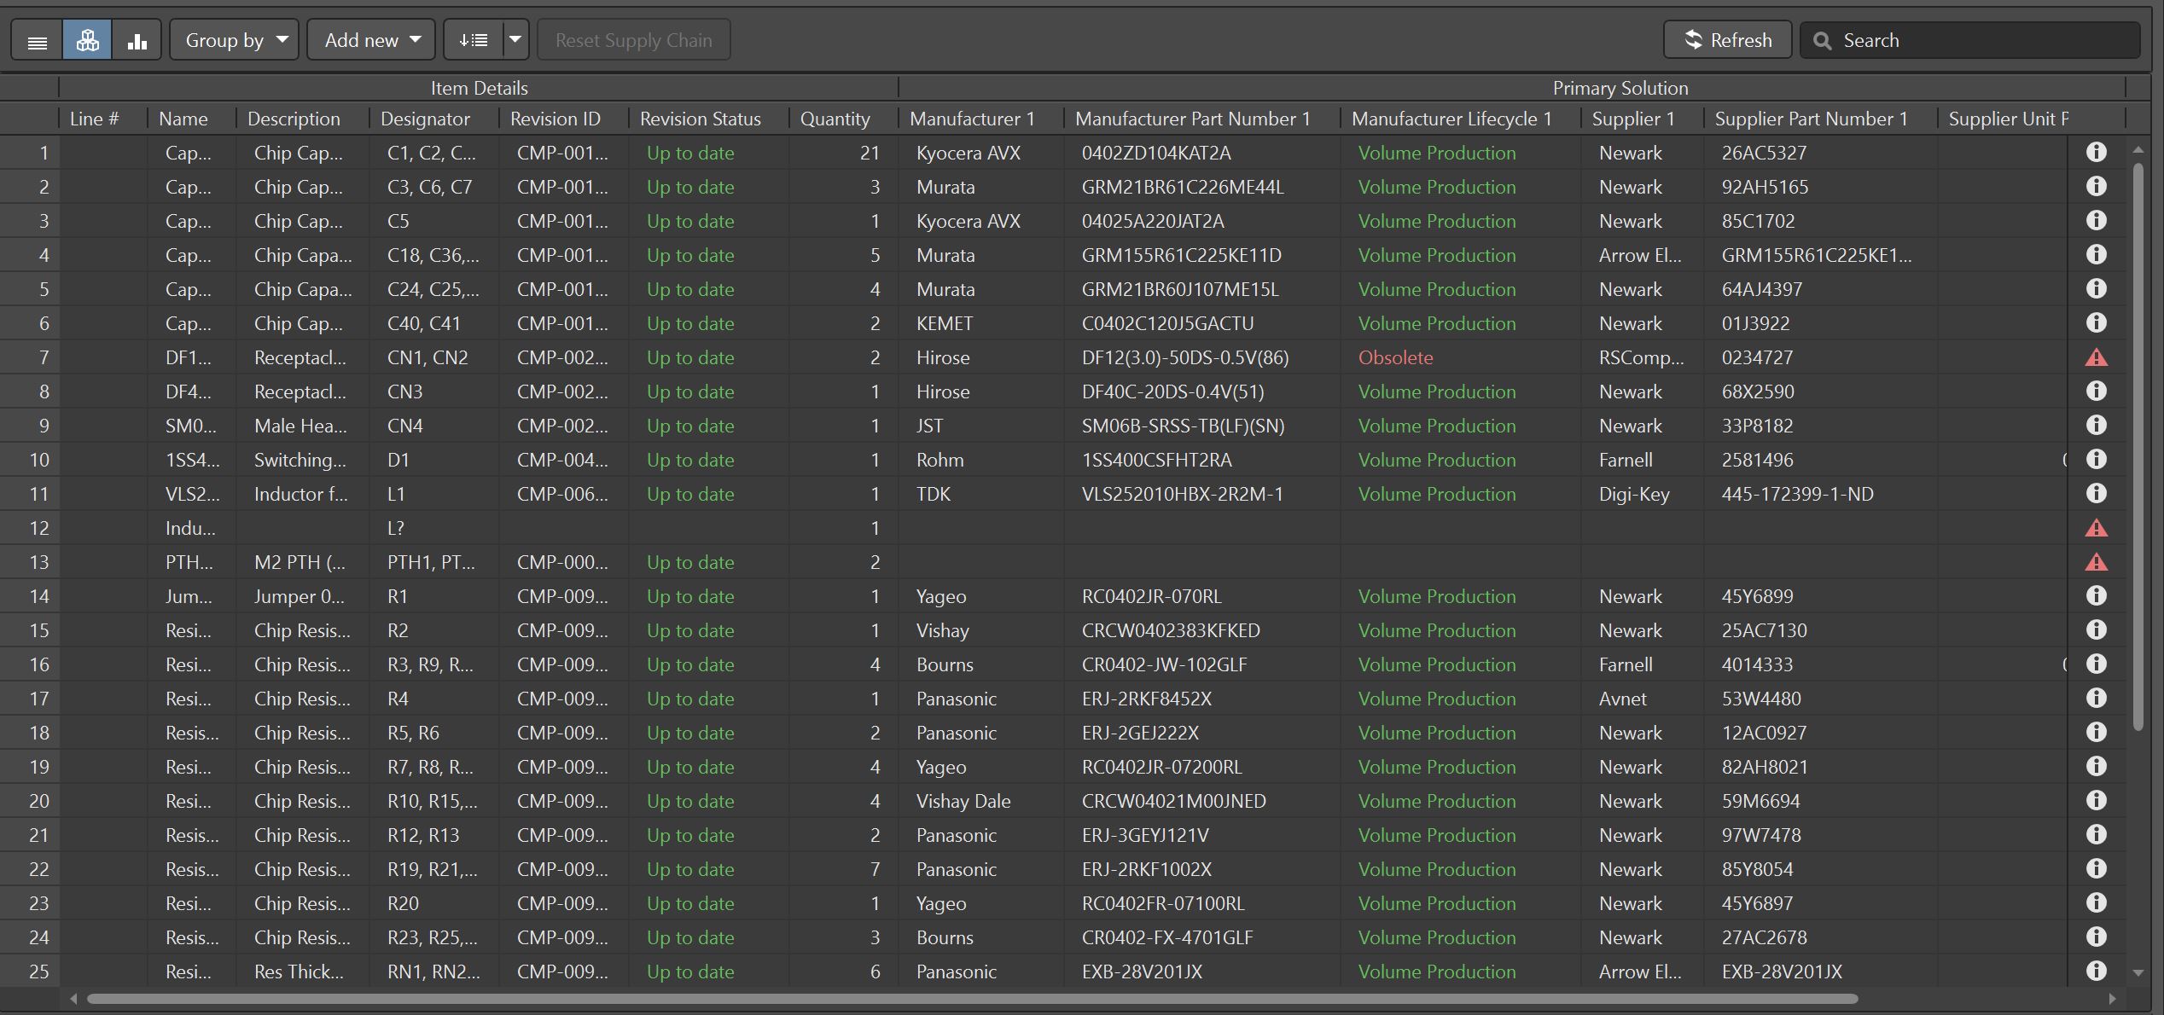Click the Refresh button
This screenshot has height=1015, width=2164.
[1727, 40]
